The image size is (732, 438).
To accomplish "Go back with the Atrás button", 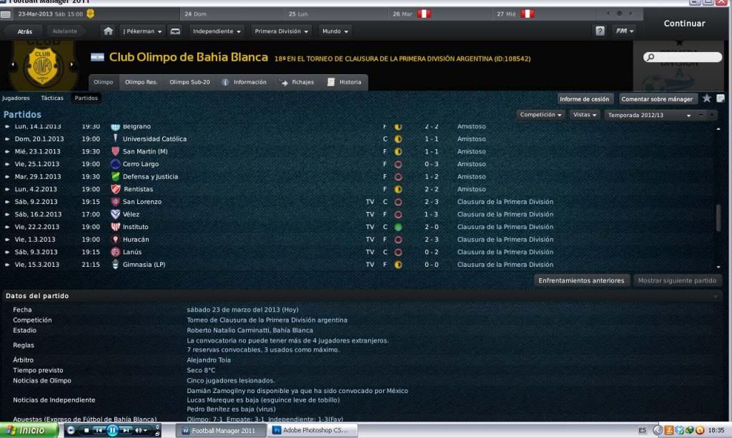I will 25,31.
